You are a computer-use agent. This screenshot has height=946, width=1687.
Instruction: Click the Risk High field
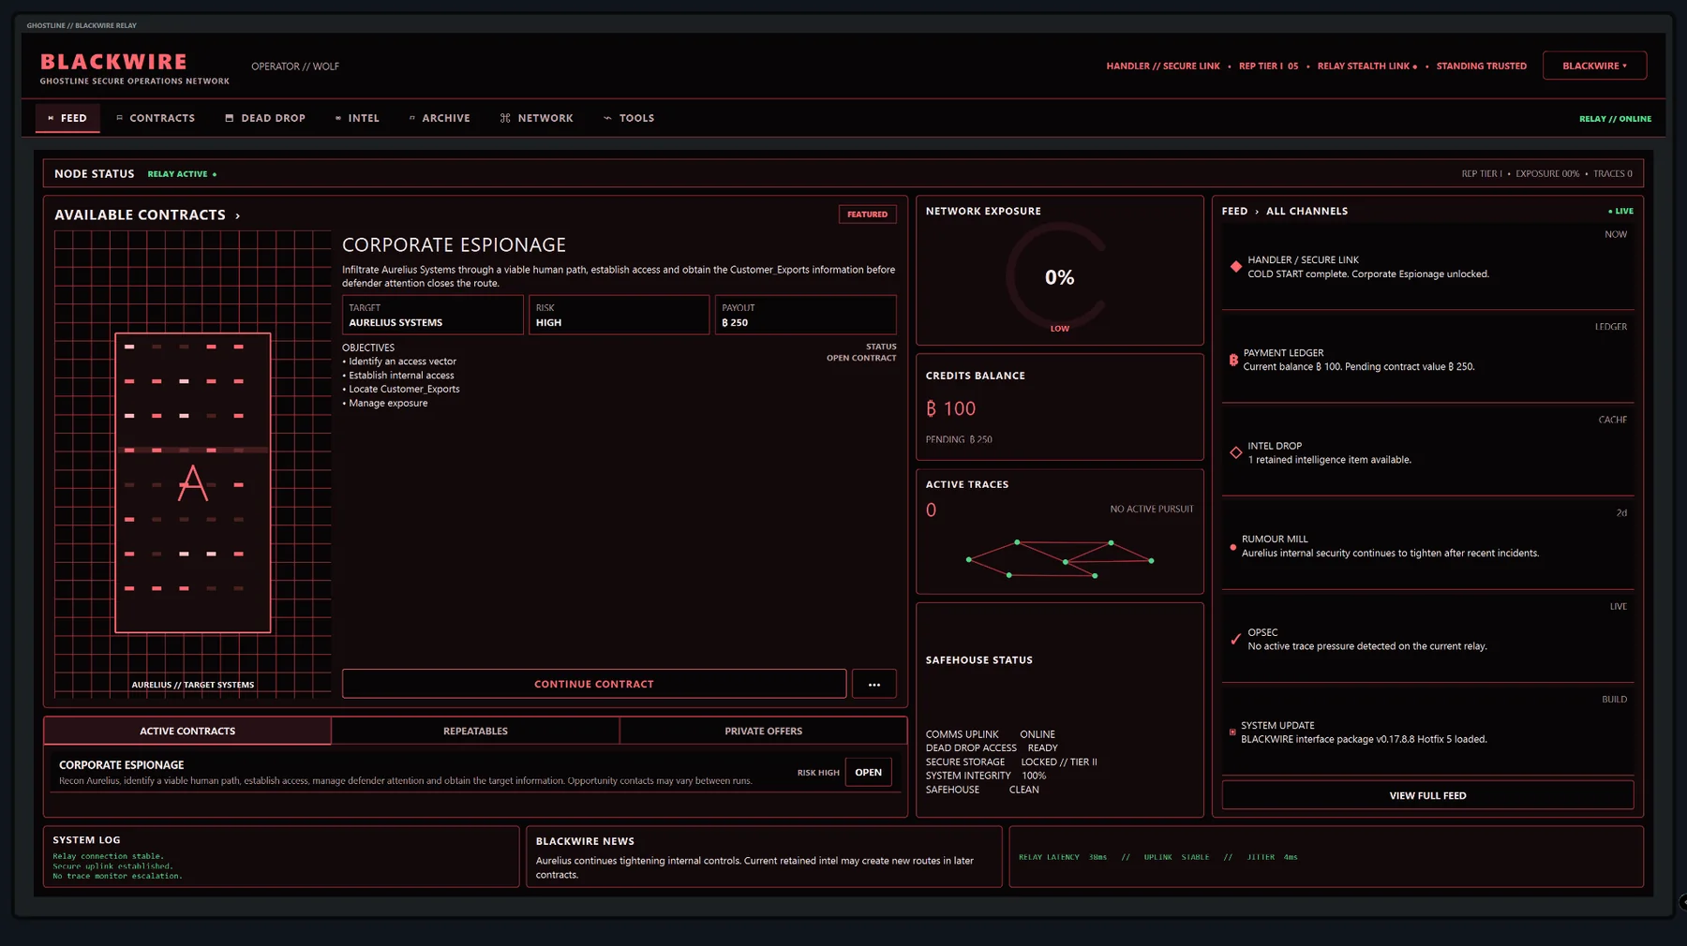619,315
